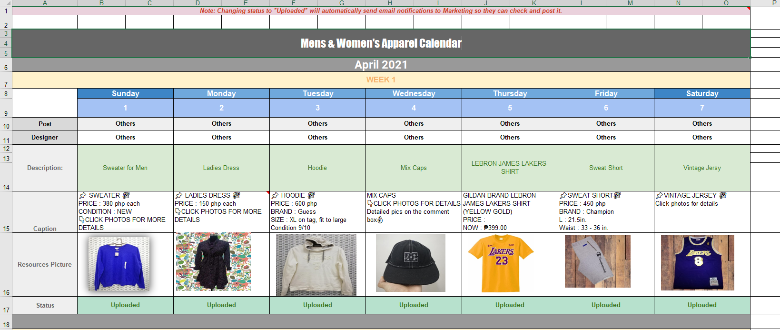The width and height of the screenshot is (780, 330).
Task: Click the Mens & Women's Apparel Calendar title
Action: (381, 43)
